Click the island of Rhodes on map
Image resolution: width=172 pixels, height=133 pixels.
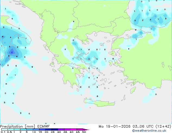(133, 90)
